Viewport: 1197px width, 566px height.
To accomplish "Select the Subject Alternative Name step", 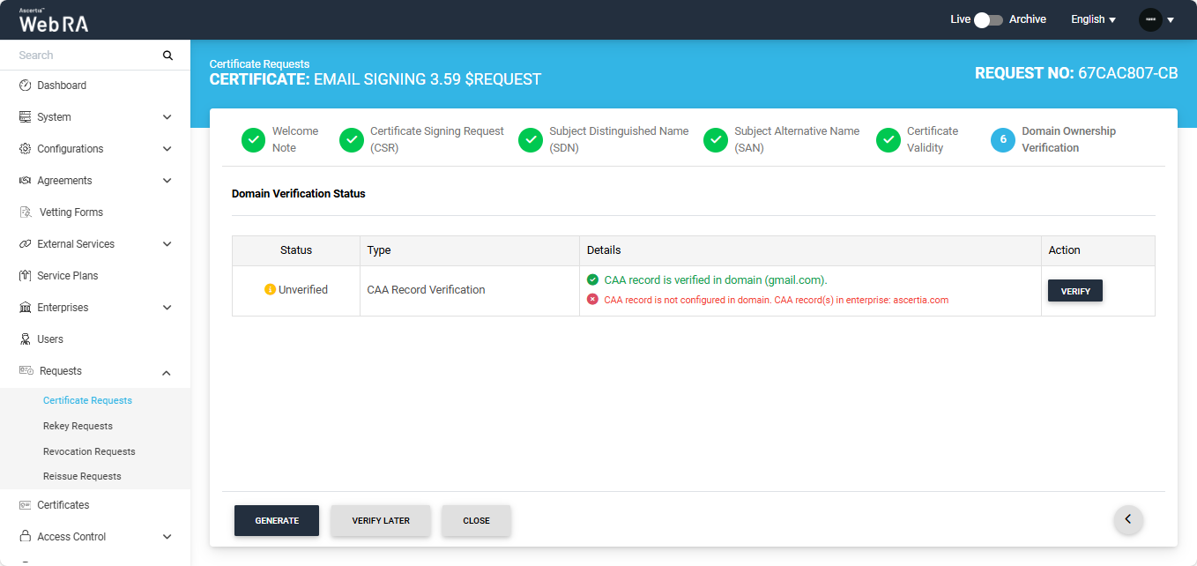I will point(782,139).
